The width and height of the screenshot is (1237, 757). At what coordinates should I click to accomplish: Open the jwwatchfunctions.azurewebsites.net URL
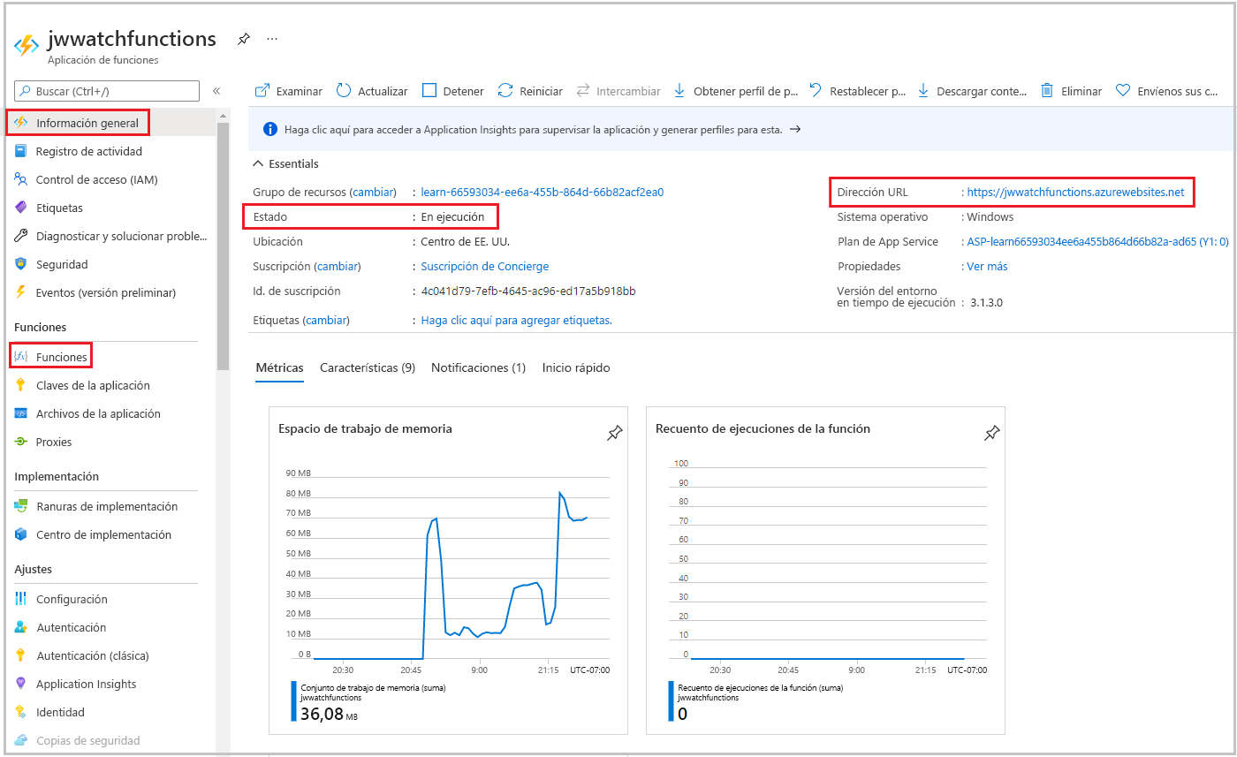[1075, 192]
